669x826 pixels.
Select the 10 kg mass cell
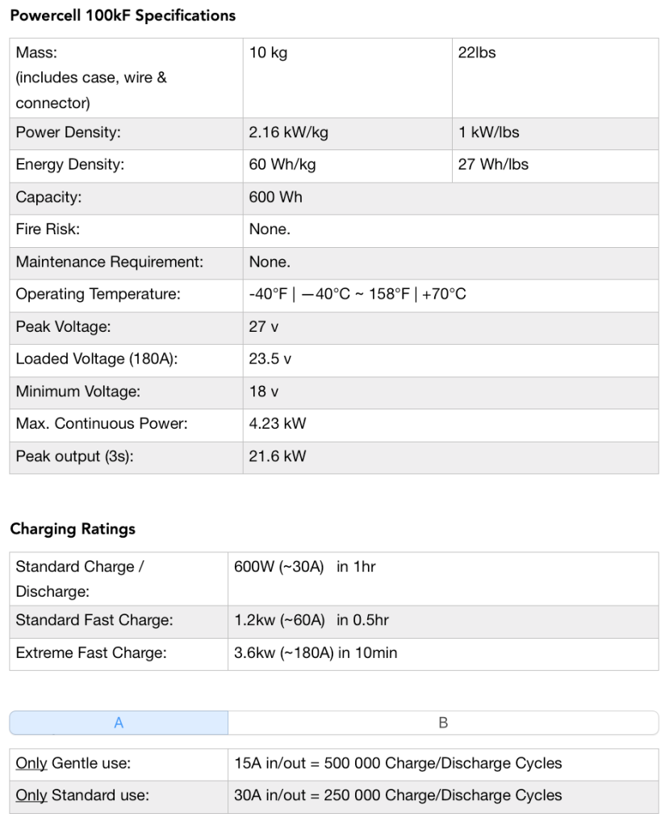coord(268,53)
